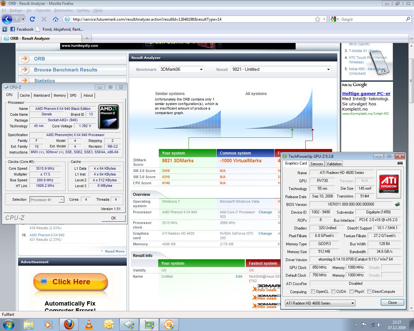This screenshot has width=414, height=331.
Task: Open Fond, Aksjefond, Rent... bookmark
Action: (x=60, y=29)
